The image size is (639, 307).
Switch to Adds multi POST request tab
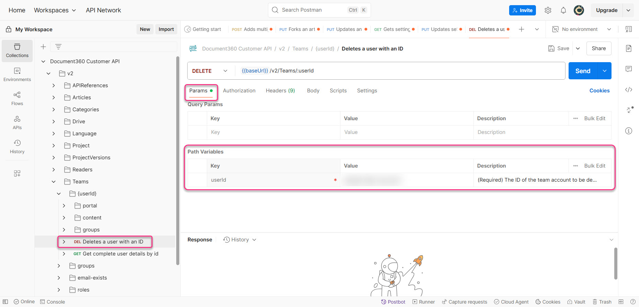tap(252, 29)
